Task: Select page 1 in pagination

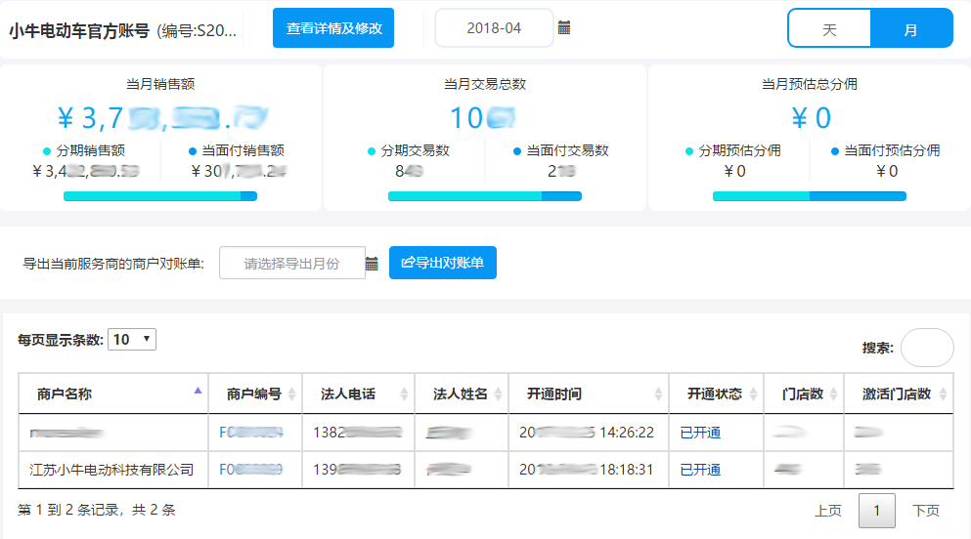Action: coord(876,511)
